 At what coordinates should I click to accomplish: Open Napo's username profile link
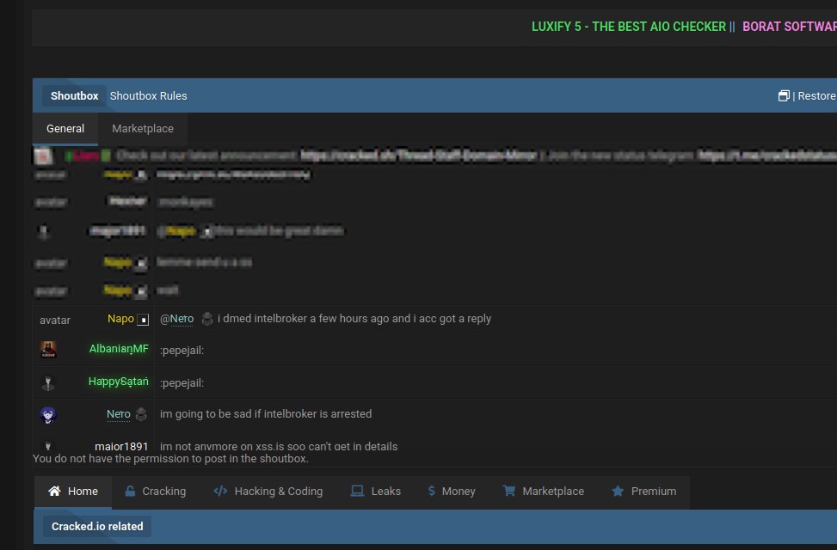(120, 319)
